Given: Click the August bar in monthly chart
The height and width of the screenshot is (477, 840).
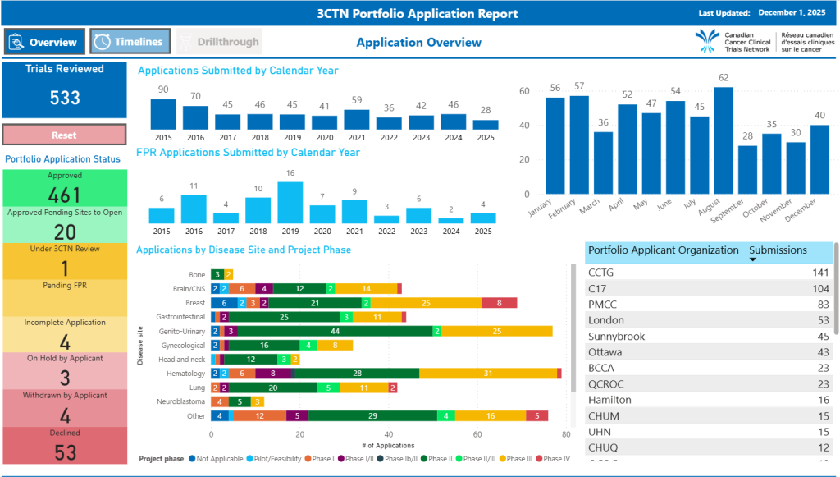Looking at the screenshot, I should point(723,140).
